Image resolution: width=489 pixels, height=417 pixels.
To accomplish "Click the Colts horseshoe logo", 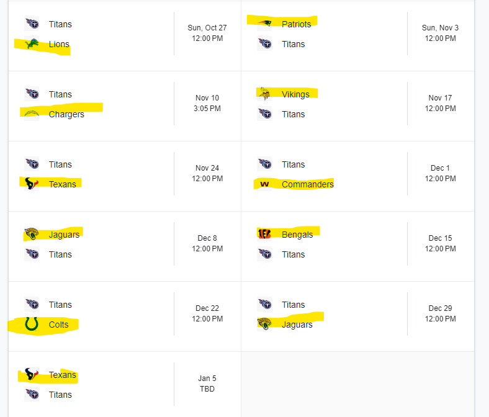I will coord(32,325).
